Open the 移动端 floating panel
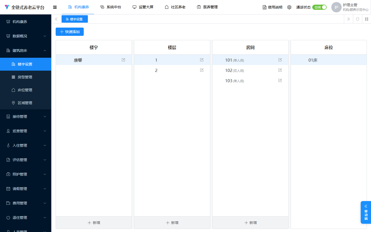 366,212
